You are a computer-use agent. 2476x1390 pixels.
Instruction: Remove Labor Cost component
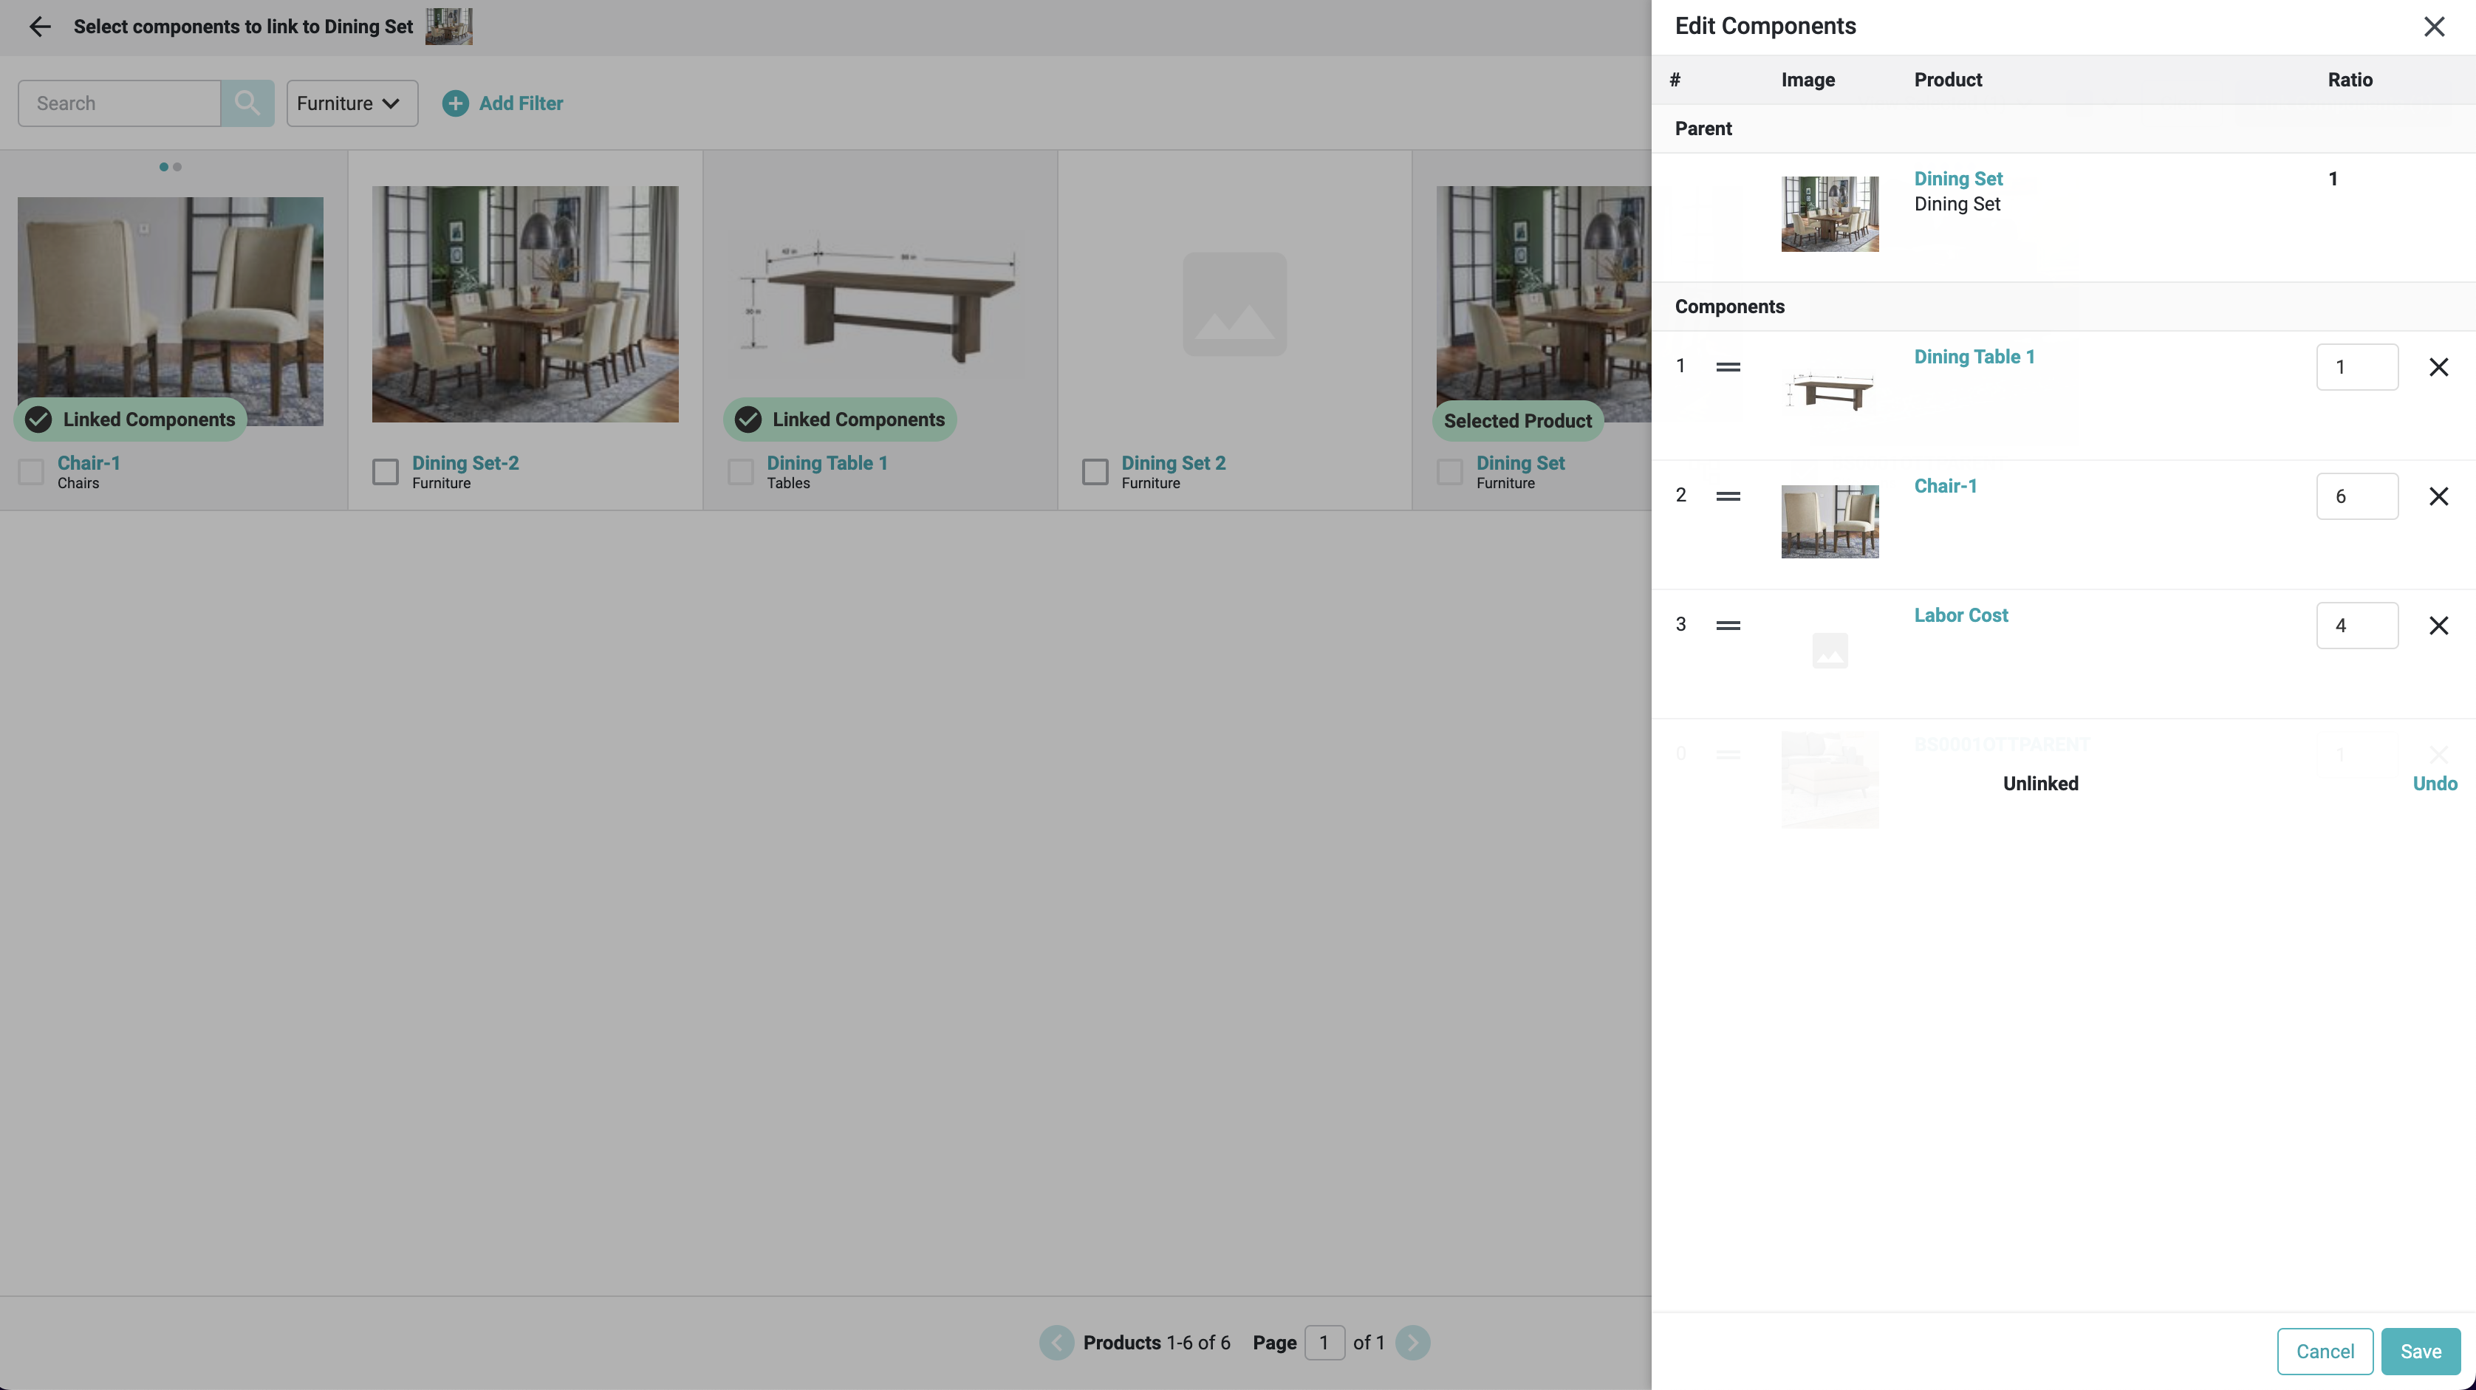coord(2438,626)
